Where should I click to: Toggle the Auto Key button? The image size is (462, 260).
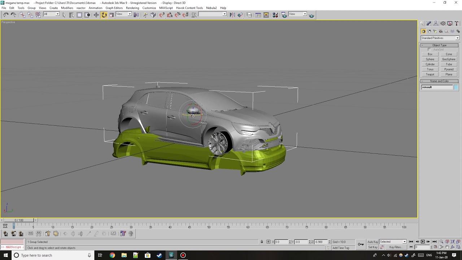click(373, 242)
